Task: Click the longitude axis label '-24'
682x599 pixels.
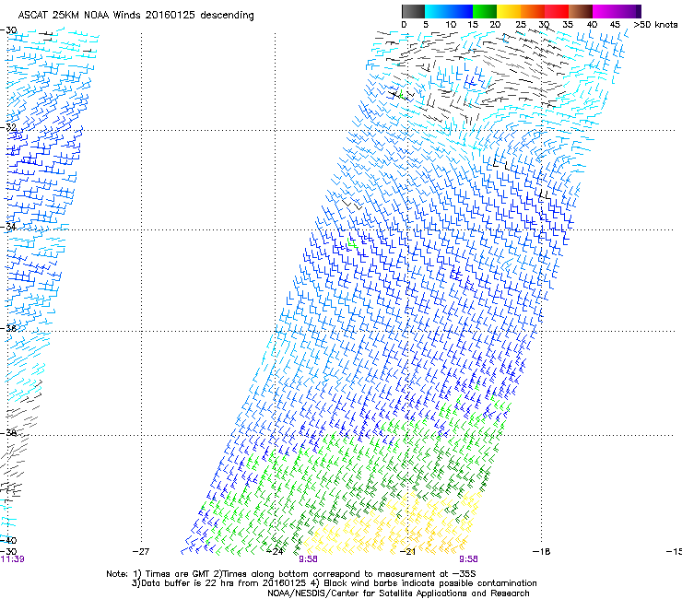Action: 276,552
